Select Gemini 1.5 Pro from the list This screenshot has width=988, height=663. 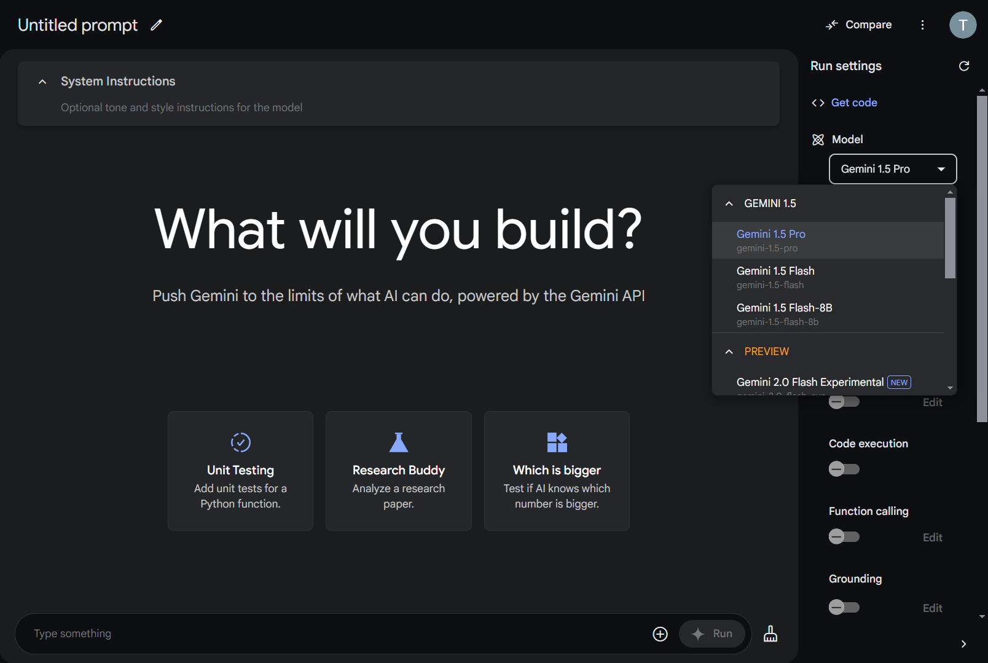[828, 240]
